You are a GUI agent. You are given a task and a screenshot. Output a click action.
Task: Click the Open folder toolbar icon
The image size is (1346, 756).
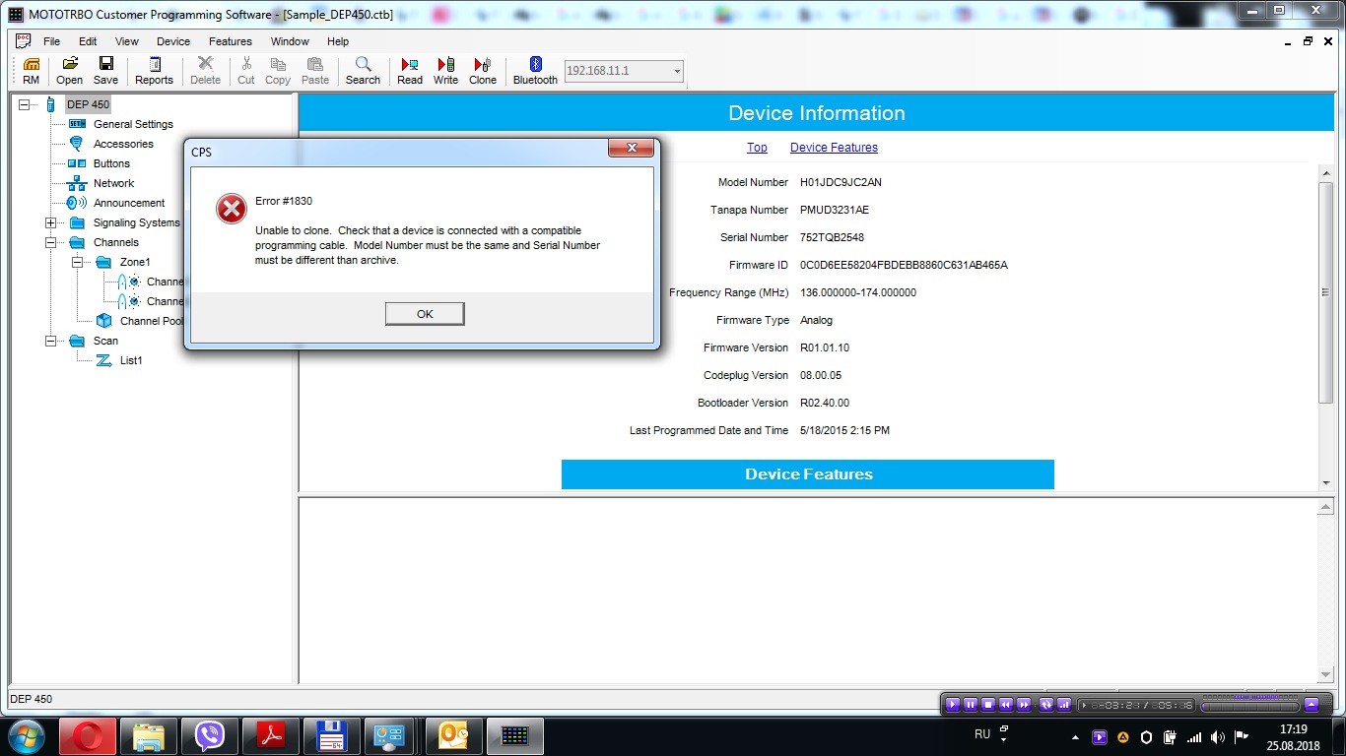click(x=69, y=71)
